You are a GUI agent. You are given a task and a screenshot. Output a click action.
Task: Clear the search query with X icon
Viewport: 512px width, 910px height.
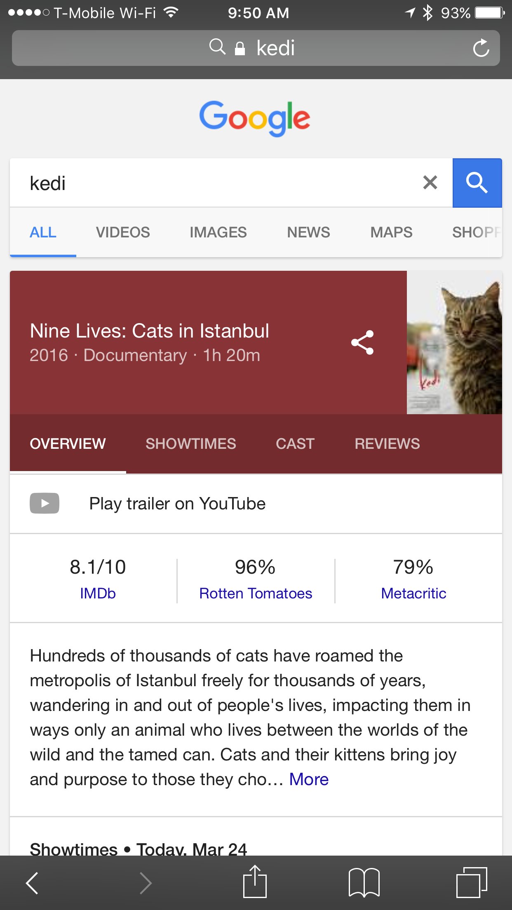click(x=430, y=182)
